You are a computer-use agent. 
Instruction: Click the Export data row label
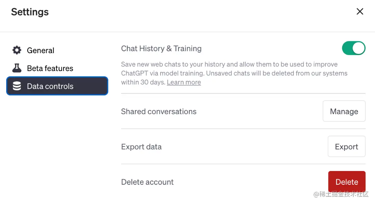point(141,147)
